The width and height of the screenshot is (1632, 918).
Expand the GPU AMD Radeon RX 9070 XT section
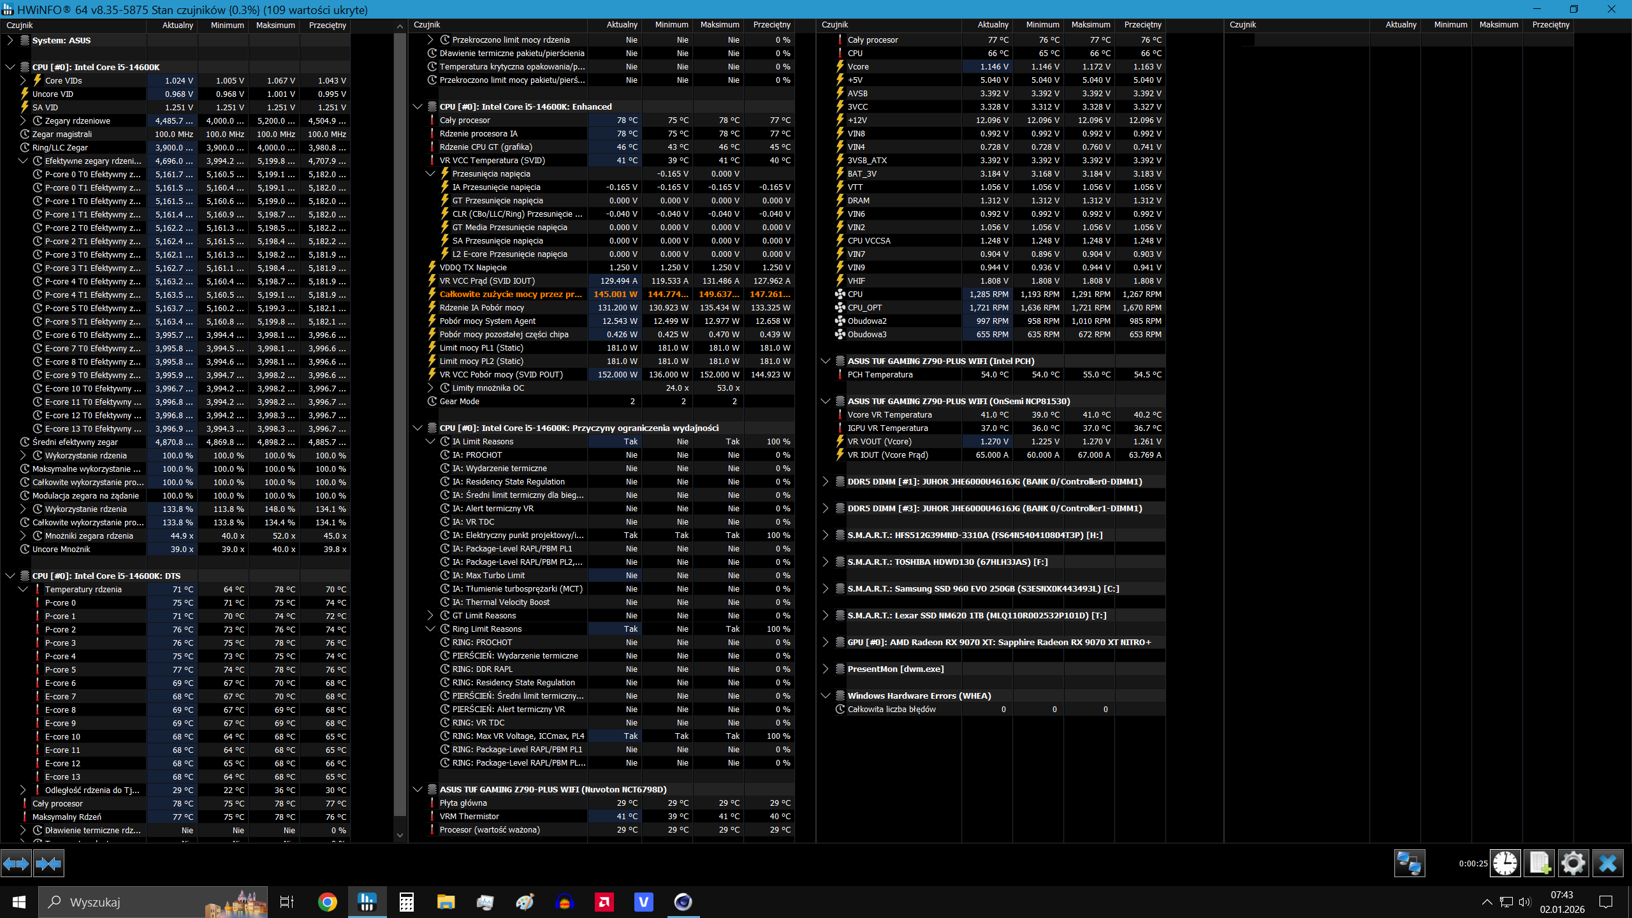click(825, 642)
